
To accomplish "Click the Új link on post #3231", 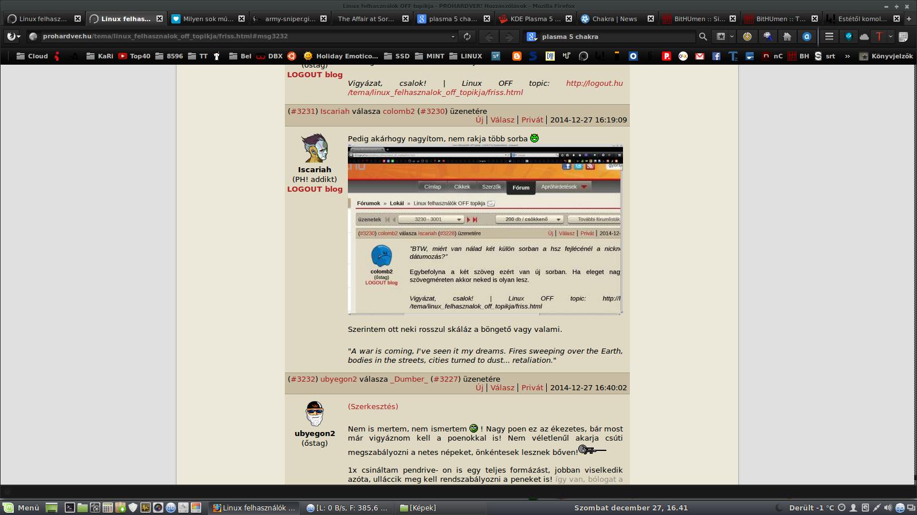I will point(479,120).
